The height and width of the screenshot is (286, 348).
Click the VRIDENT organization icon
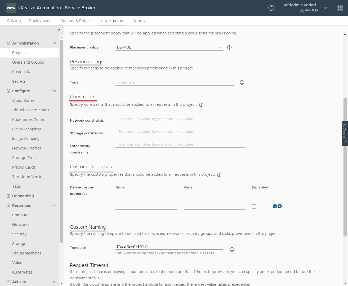coord(301,10)
